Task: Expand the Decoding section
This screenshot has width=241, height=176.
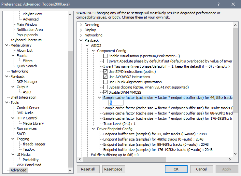Action: pos(81,25)
